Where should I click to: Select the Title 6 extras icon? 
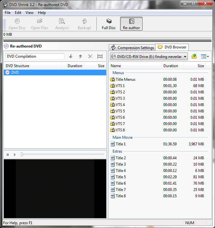(x=113, y=183)
